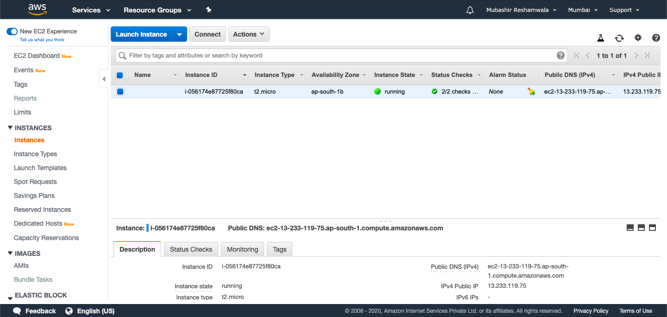Switch to Description tab
The width and height of the screenshot is (667, 317).
coord(137,249)
